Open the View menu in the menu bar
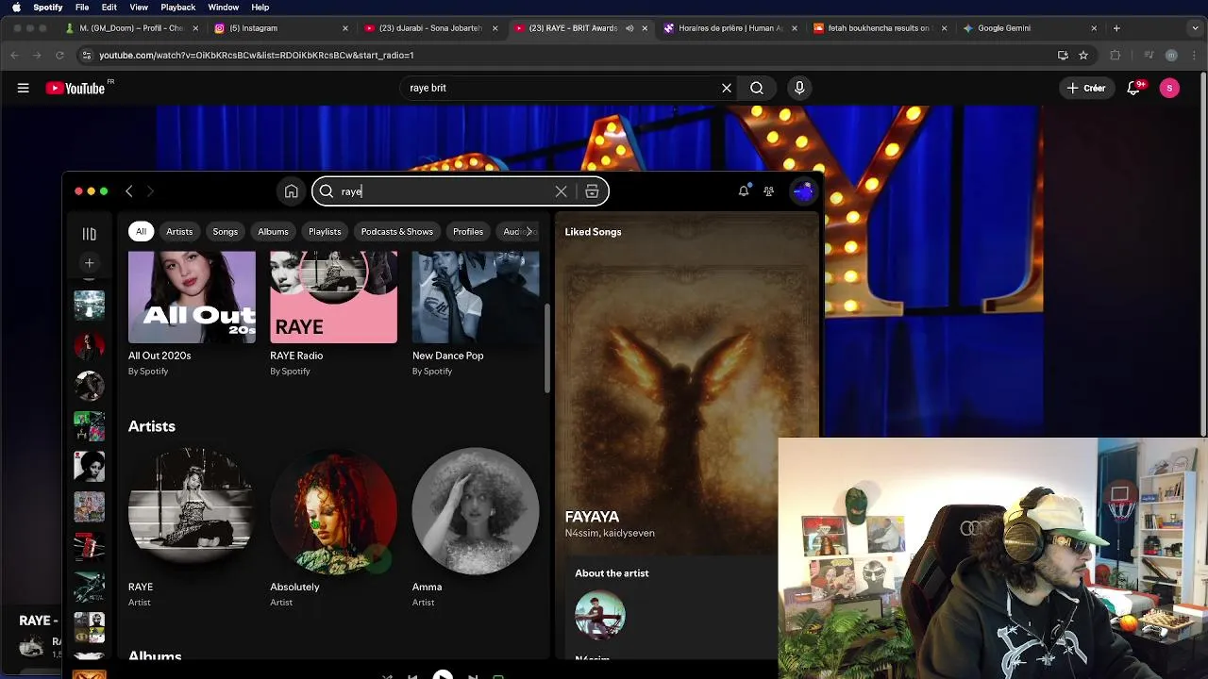 point(139,7)
